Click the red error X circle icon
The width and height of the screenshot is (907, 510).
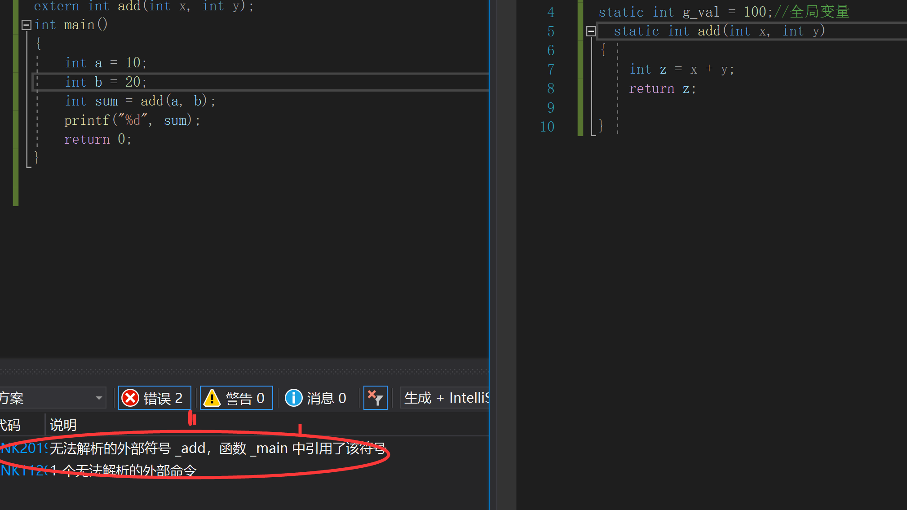click(131, 398)
